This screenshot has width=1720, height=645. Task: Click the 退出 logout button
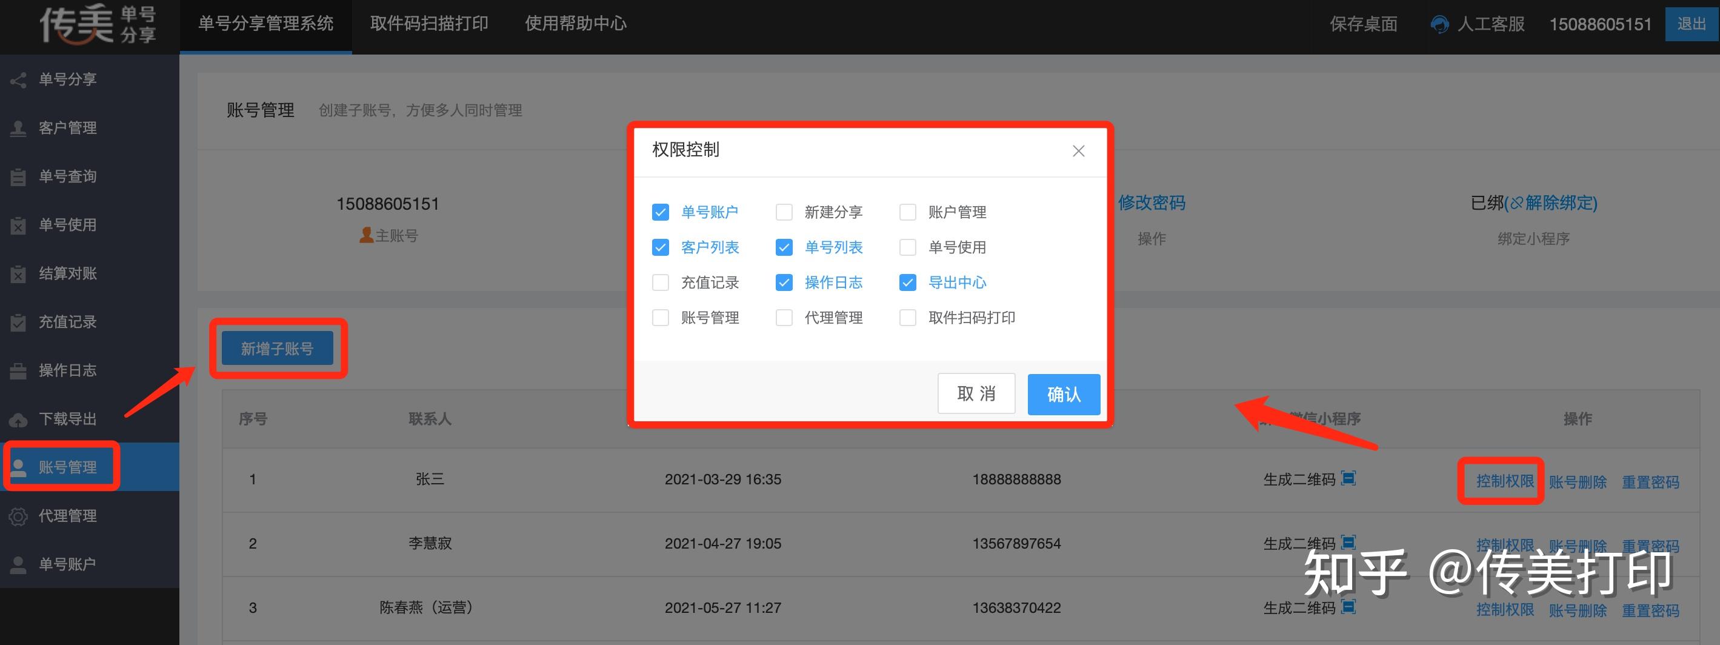(1692, 24)
